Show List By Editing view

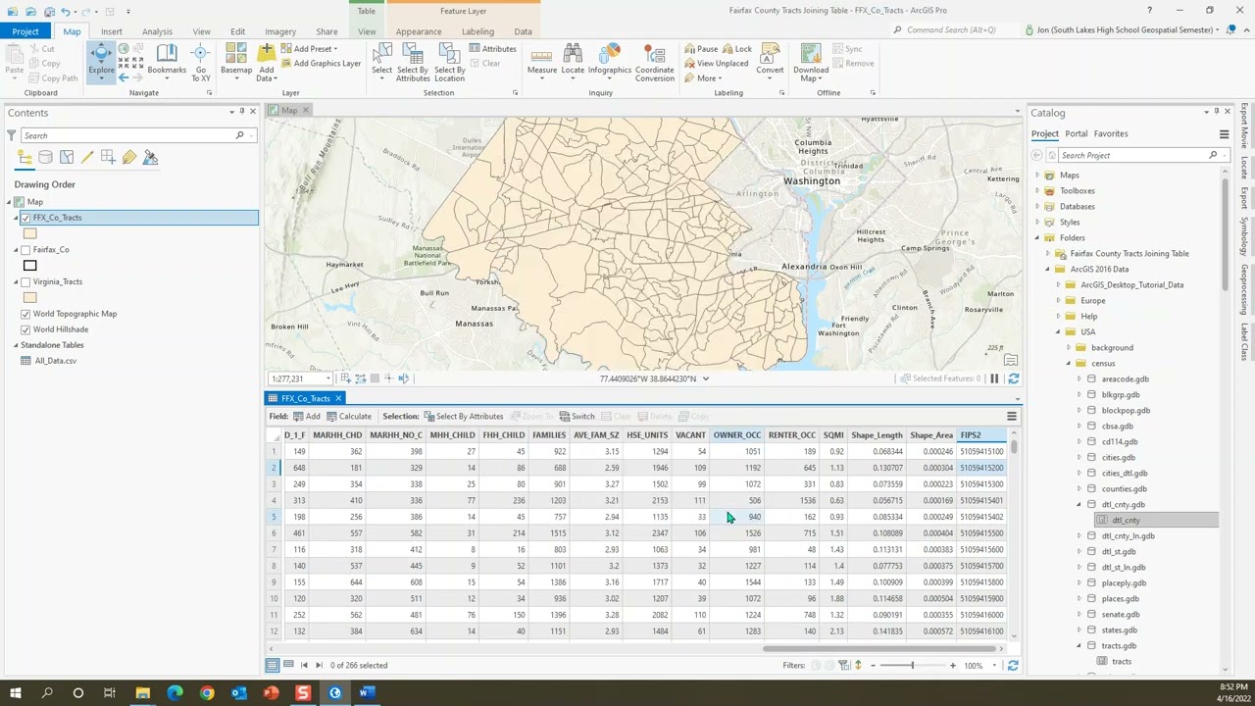pyautogui.click(x=87, y=157)
